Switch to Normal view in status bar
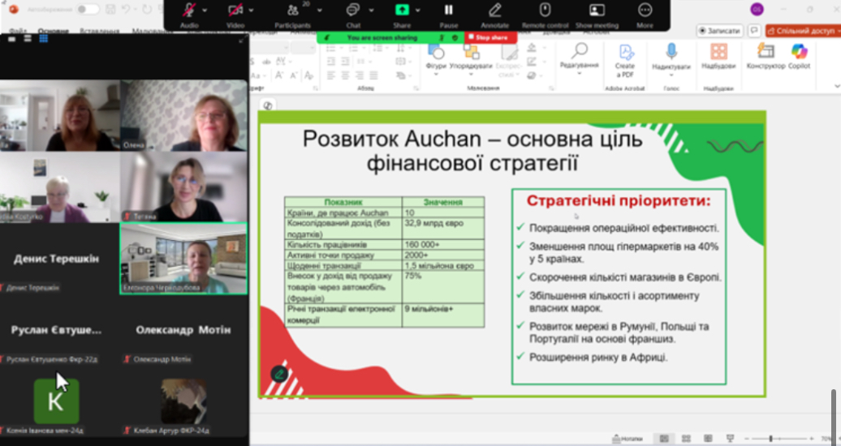The image size is (841, 446). [664, 439]
